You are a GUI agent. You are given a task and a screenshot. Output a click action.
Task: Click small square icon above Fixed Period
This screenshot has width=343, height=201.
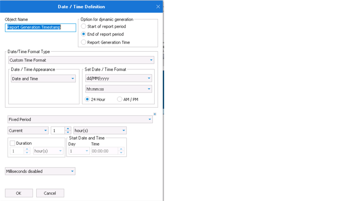tap(155, 114)
